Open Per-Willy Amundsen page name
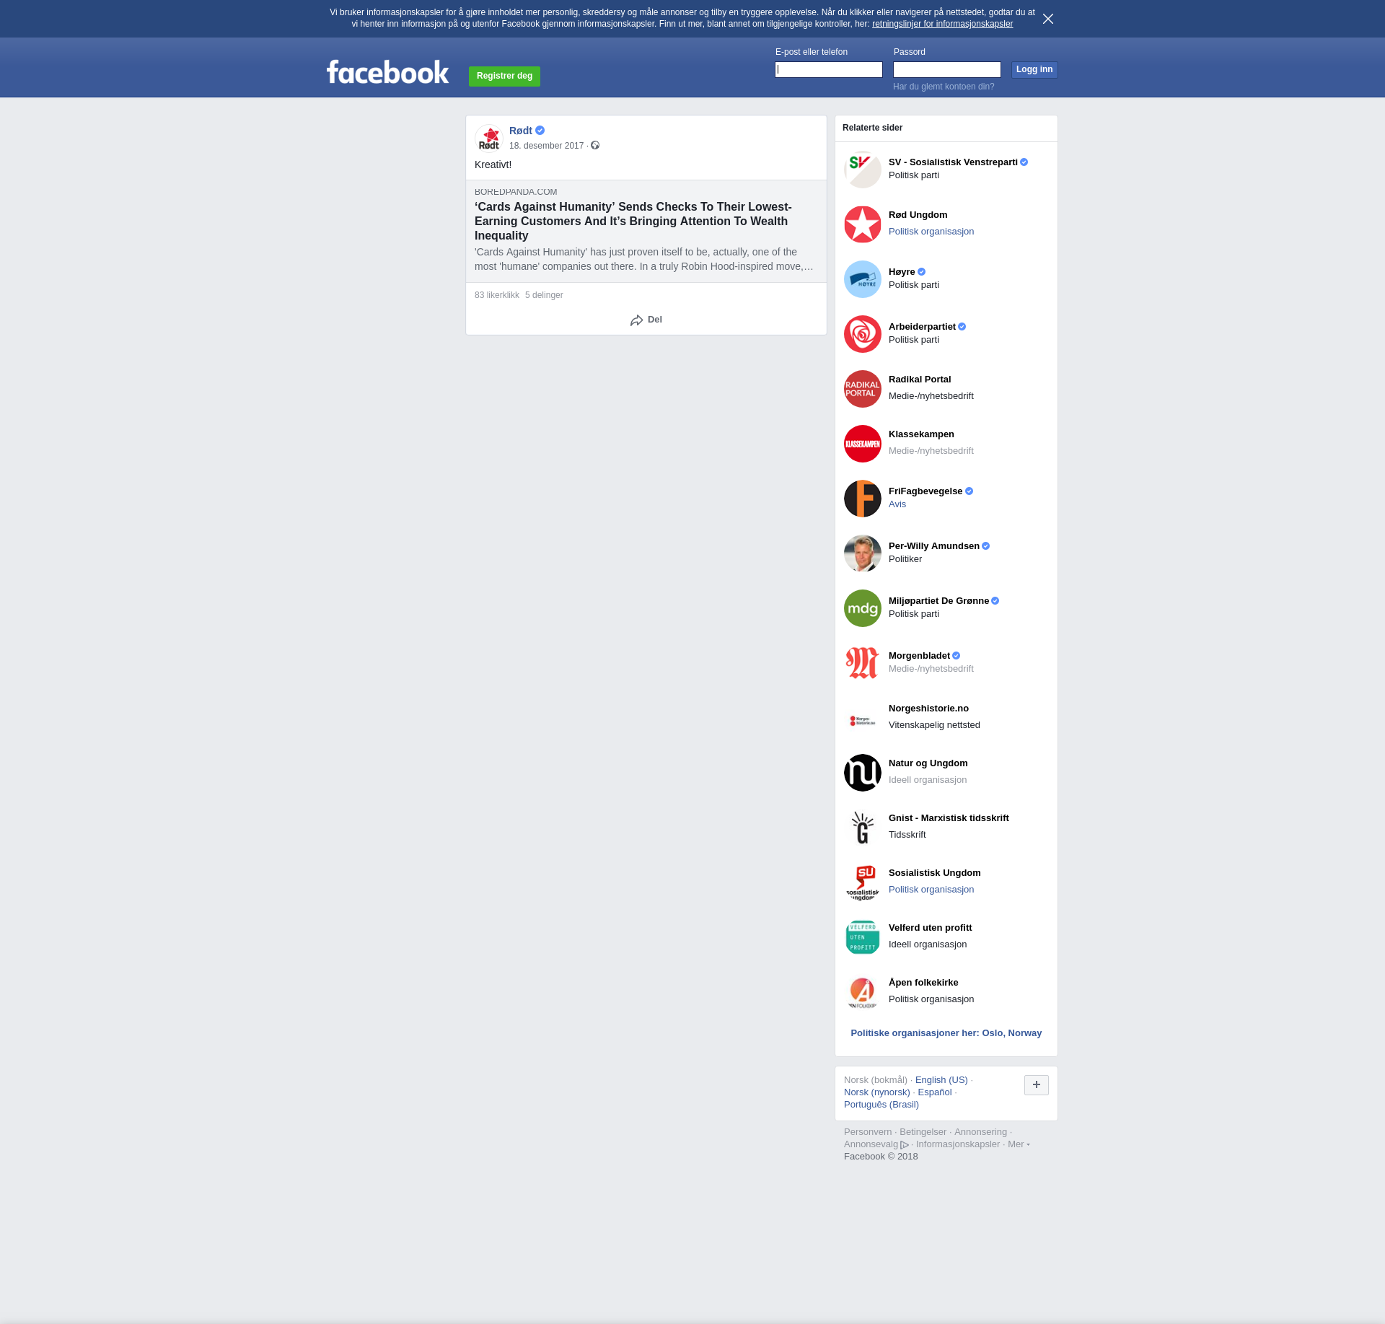Screen dimensions: 1385x1324 [934, 546]
